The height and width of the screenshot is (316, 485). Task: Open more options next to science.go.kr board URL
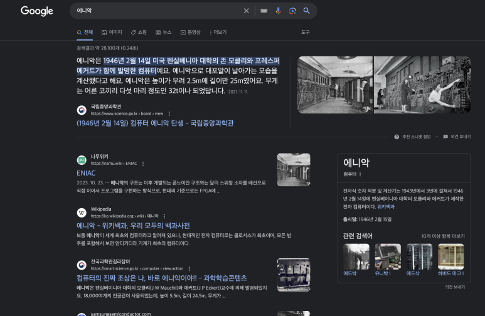point(169,113)
